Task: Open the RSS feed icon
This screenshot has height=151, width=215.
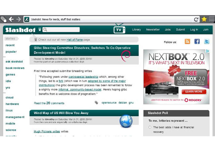Action: tap(187, 41)
